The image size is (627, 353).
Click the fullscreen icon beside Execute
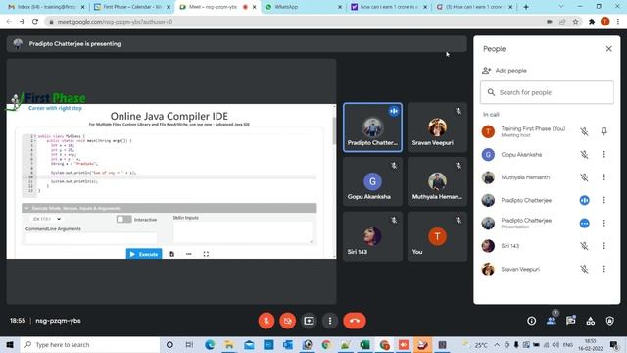206,254
